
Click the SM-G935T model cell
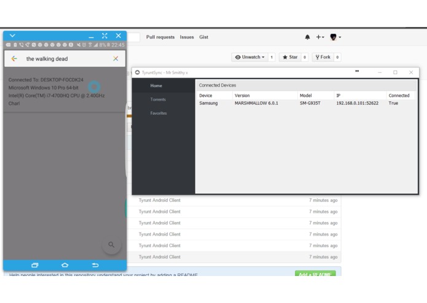(x=310, y=103)
